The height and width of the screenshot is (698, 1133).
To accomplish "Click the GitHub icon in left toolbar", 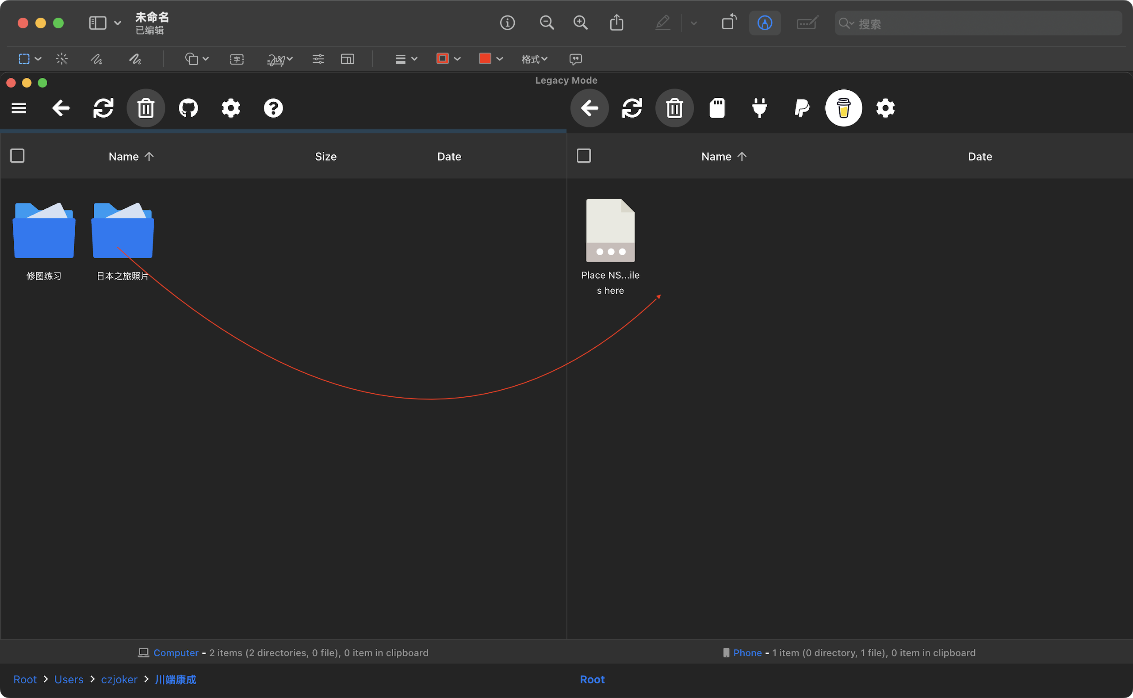I will click(188, 108).
